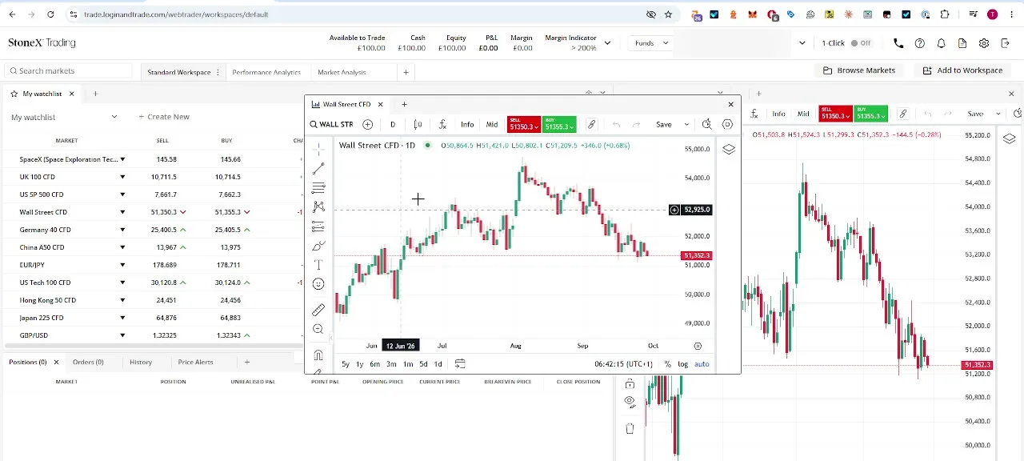
Task: Open the D interval dropdown in floating chart
Action: click(x=393, y=124)
